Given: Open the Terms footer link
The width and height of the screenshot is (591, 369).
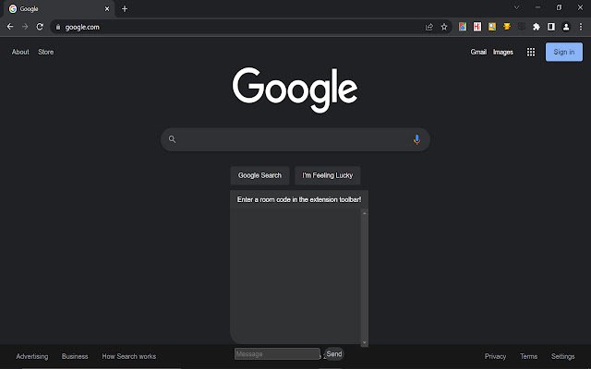Looking at the screenshot, I should 528,356.
